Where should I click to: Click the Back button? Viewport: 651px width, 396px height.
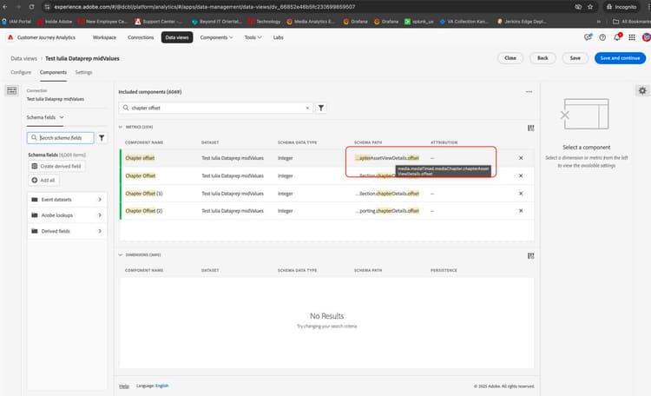542,58
